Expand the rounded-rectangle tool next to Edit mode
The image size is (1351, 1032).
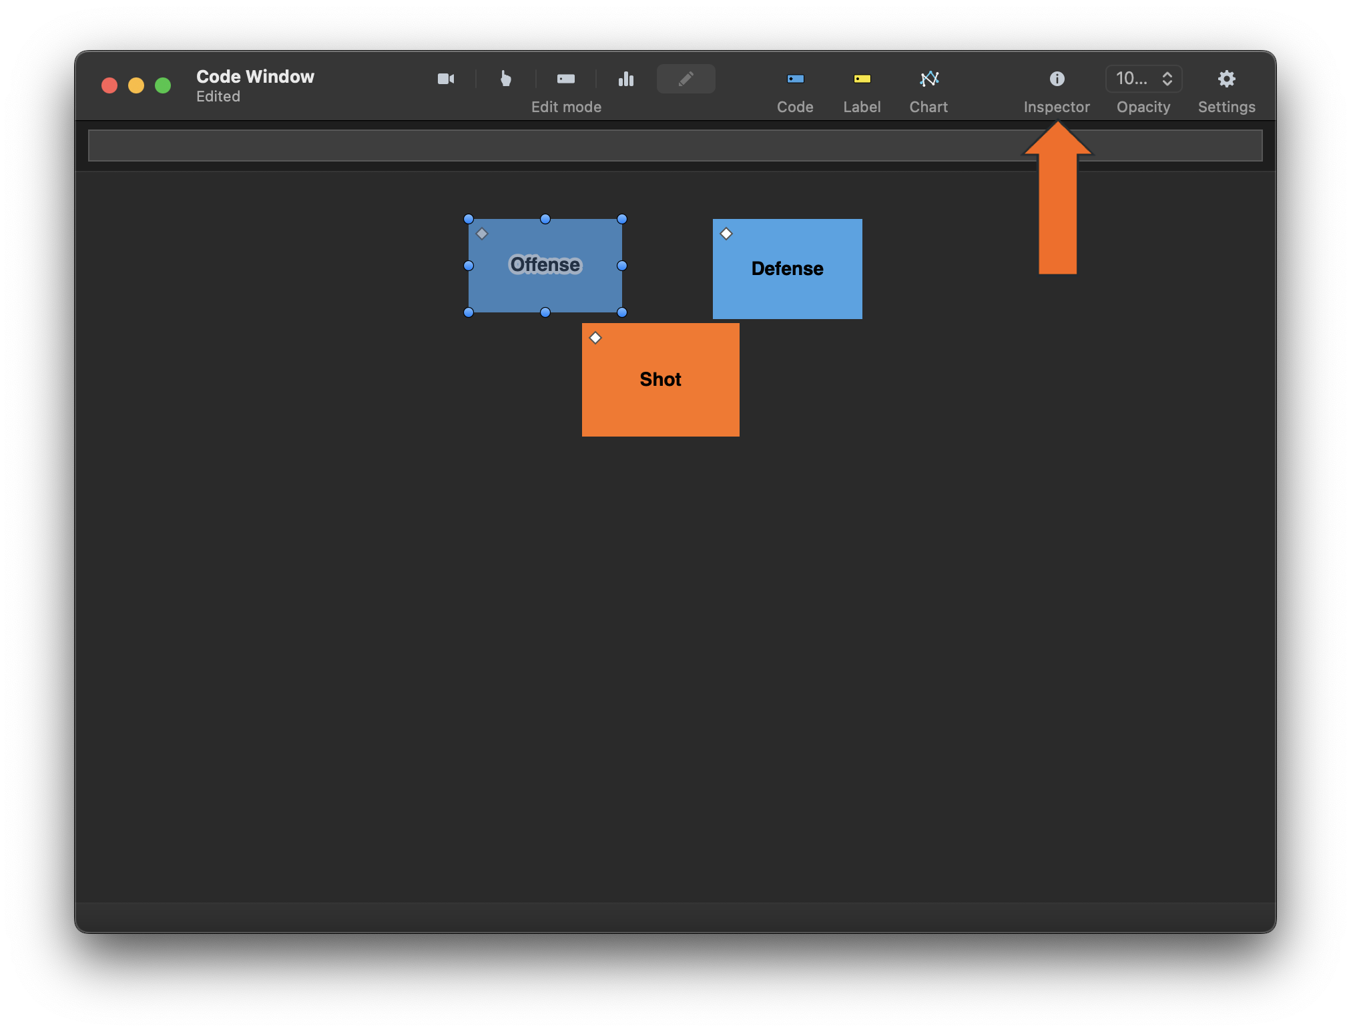coord(565,78)
